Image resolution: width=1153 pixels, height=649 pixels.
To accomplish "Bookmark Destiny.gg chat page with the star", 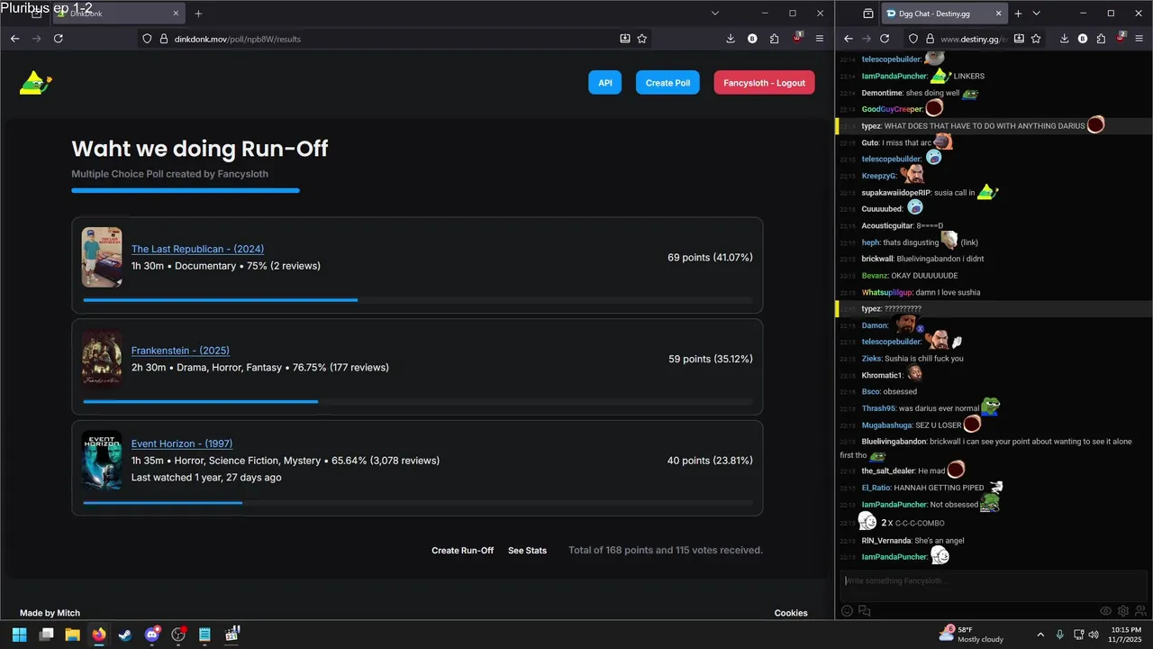I will click(1036, 39).
